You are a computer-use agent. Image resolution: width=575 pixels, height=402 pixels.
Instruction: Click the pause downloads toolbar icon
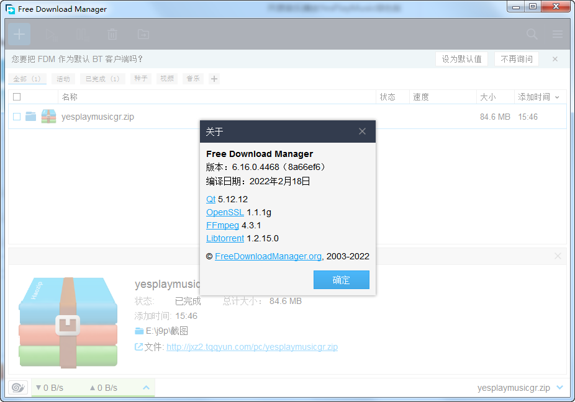[83, 35]
